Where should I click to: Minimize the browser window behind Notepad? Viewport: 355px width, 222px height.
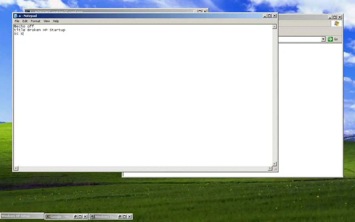(x=330, y=17)
